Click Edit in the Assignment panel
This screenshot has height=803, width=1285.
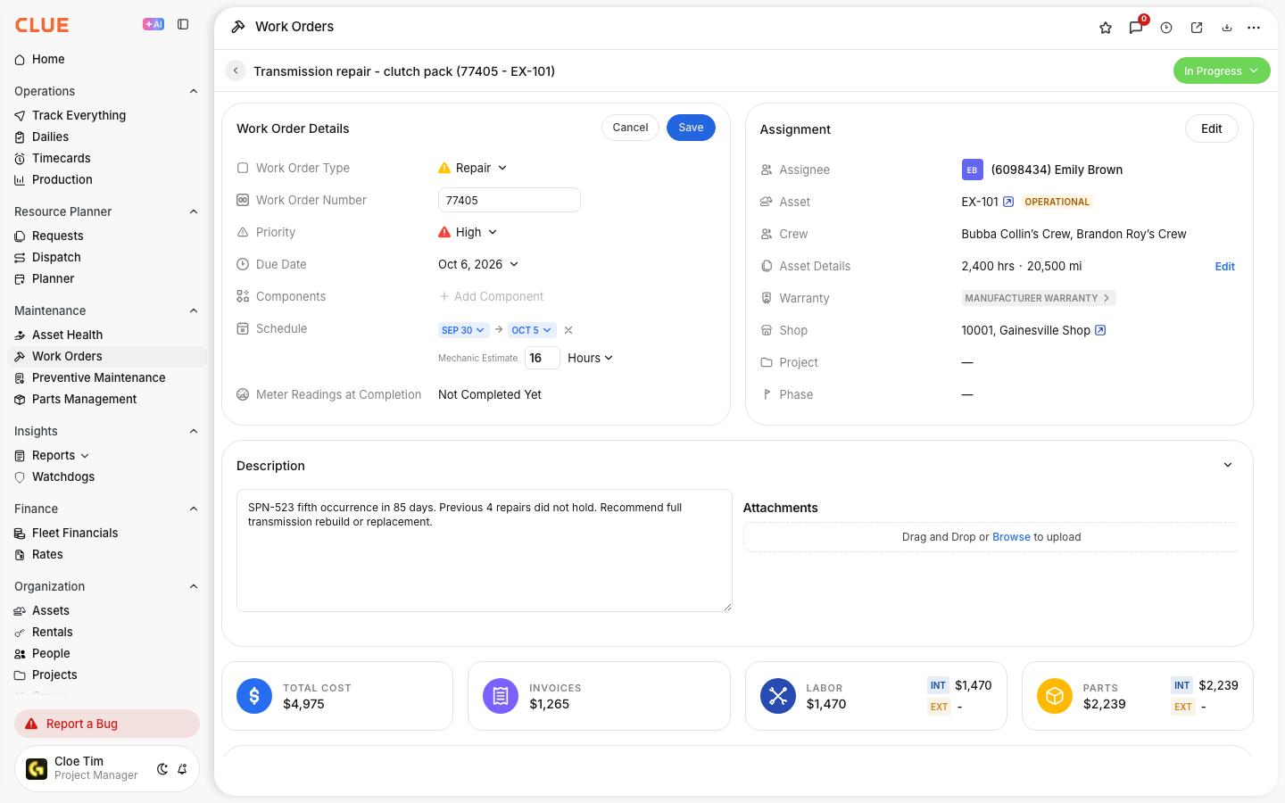1211,128
